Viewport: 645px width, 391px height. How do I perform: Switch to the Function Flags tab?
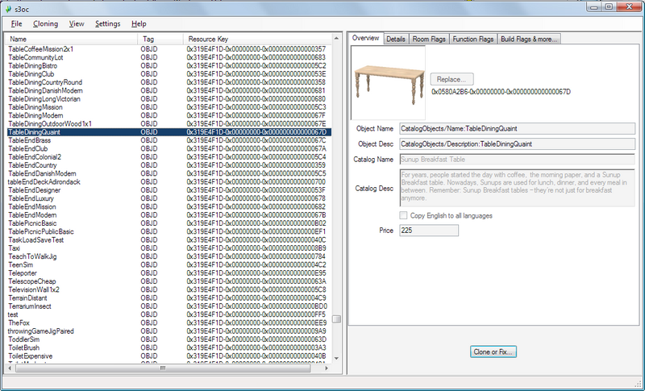(473, 39)
